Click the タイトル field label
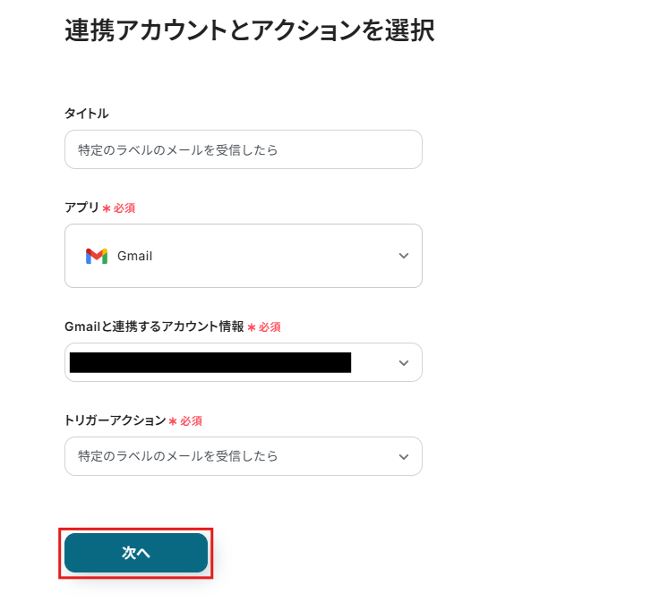This screenshot has height=602, width=659. click(87, 114)
